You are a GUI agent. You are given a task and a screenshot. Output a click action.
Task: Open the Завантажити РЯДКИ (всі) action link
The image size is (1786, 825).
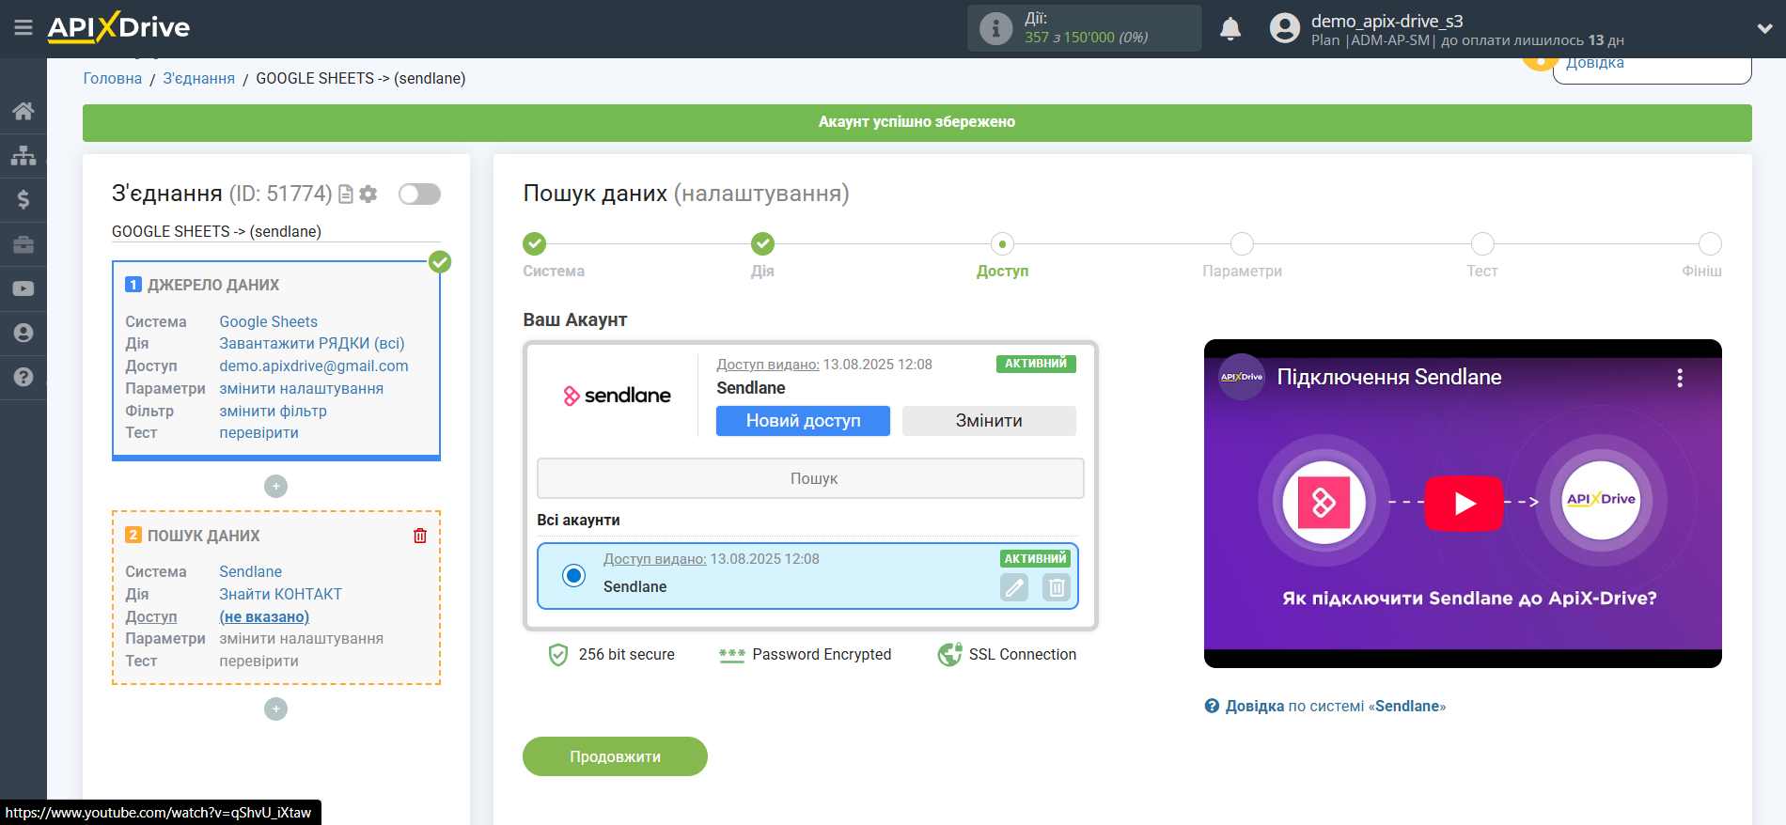(312, 343)
